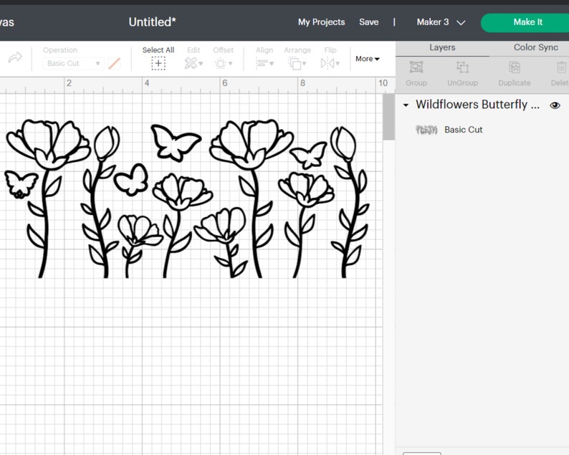The width and height of the screenshot is (569, 455).
Task: Click the Select All icon
Action: (x=158, y=64)
